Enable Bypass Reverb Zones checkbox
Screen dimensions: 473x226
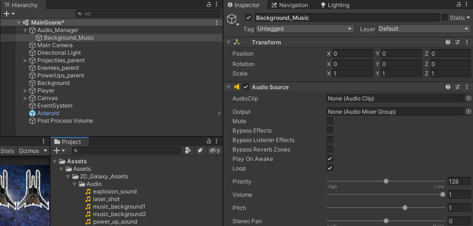click(x=330, y=149)
